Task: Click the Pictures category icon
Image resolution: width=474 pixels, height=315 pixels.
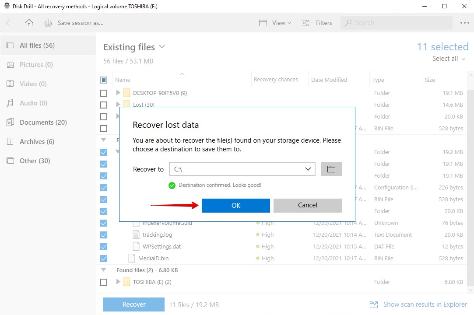Action: point(10,65)
